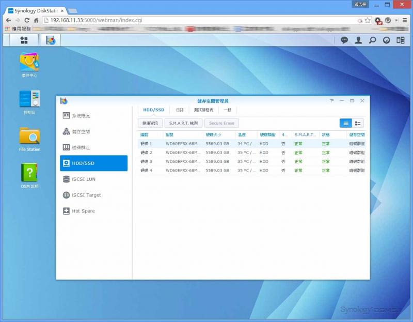
Task: Open the DSM Main Menu grid icon
Action: (x=24, y=40)
